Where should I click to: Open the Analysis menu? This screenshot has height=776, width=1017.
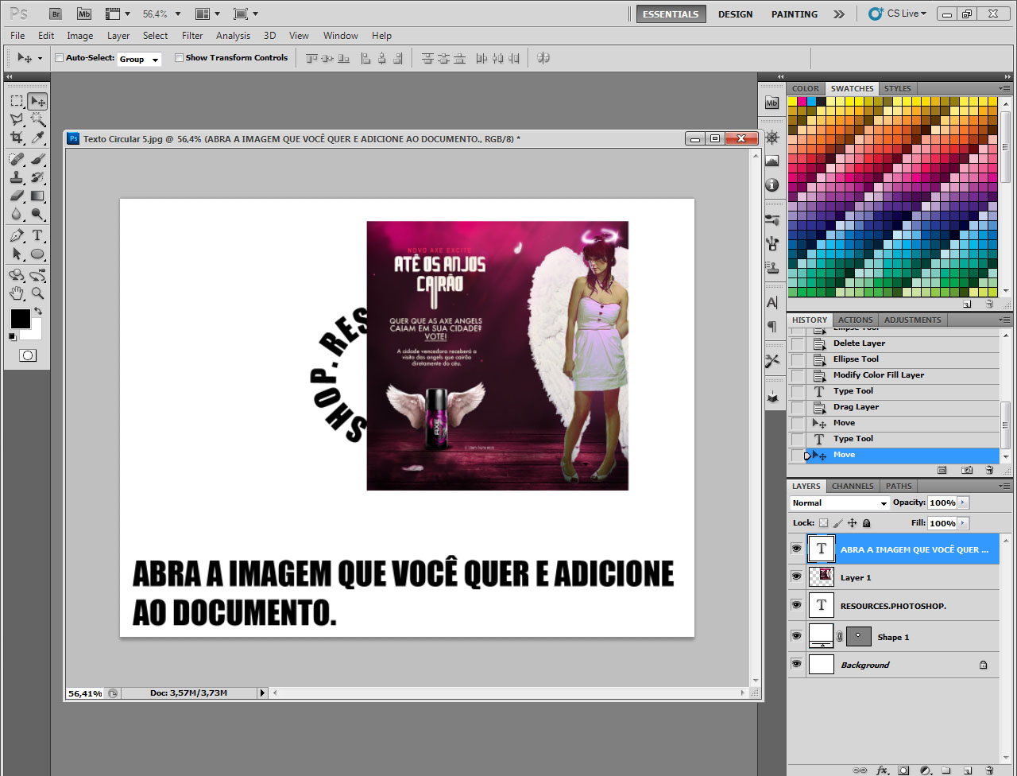[233, 36]
